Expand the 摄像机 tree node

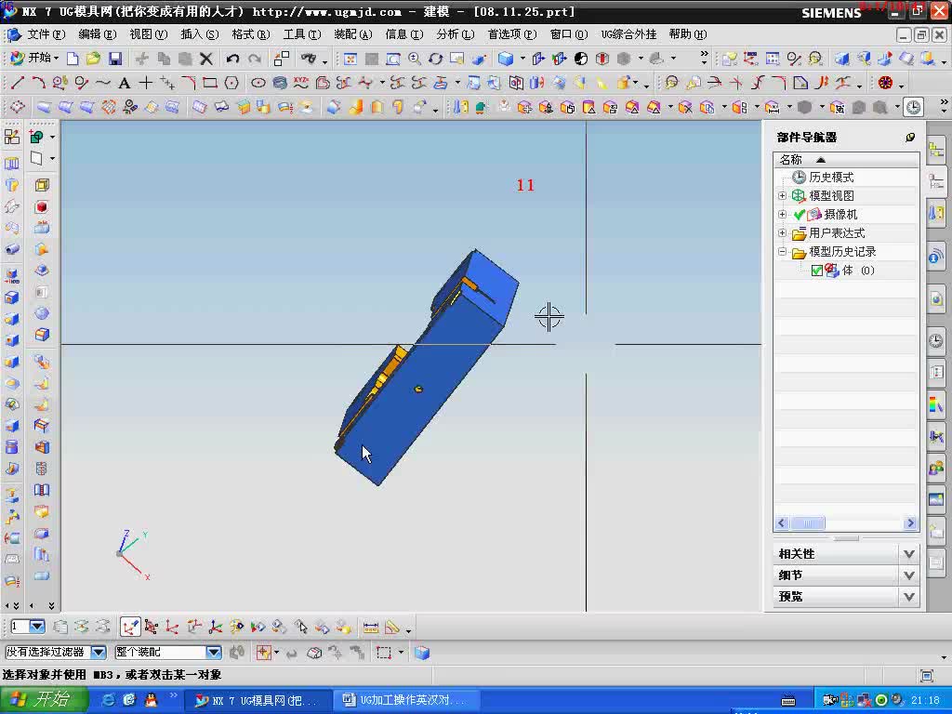click(x=782, y=215)
